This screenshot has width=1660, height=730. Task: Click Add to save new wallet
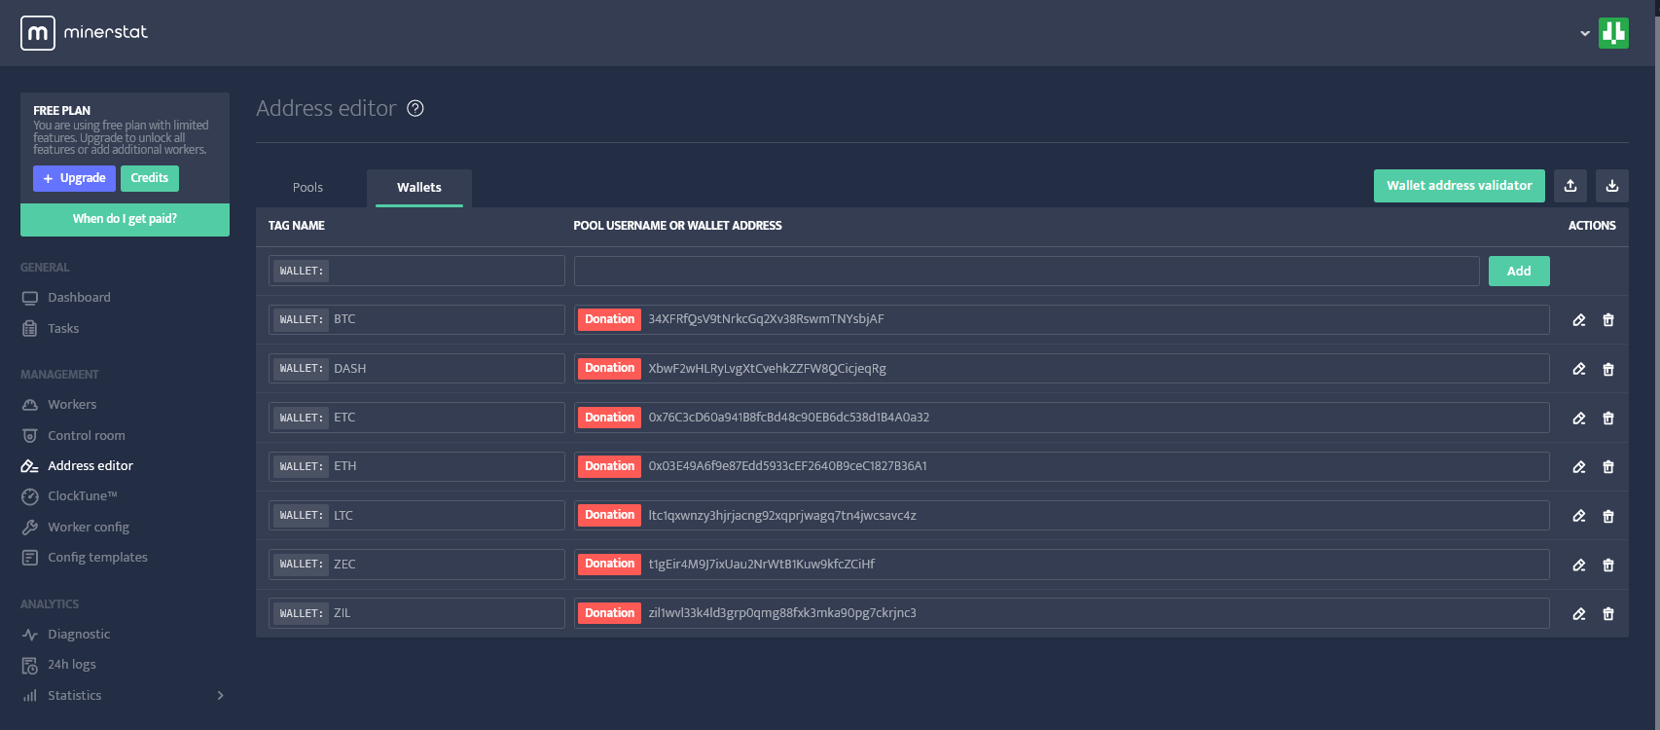coord(1519,272)
